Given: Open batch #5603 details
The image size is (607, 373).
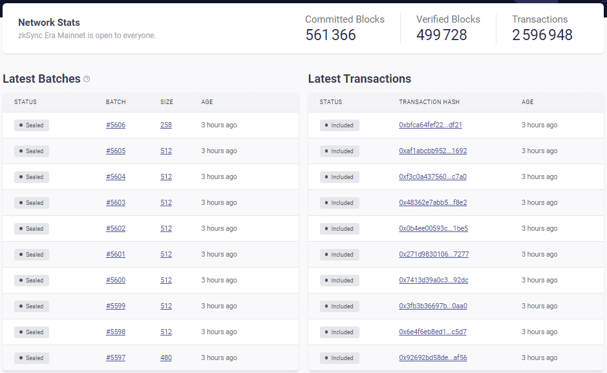Looking at the screenshot, I should 116,202.
